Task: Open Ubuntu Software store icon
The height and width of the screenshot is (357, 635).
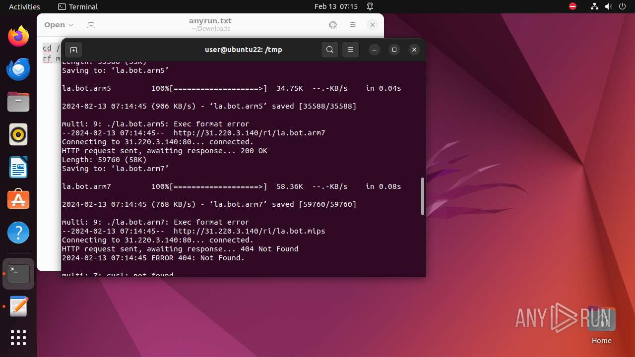Action: coord(18,200)
